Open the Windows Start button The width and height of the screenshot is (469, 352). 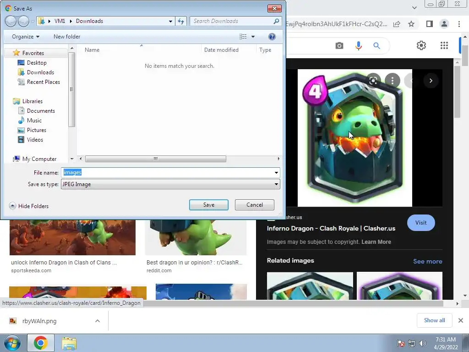click(12, 343)
